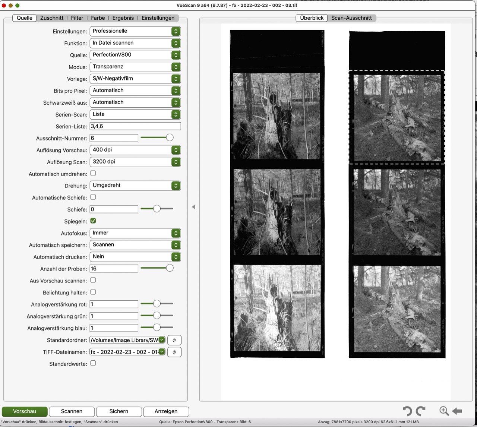Viewport: 477px width, 427px height.
Task: Open the Schwarzweiß aus dropdown
Action: coord(135,102)
